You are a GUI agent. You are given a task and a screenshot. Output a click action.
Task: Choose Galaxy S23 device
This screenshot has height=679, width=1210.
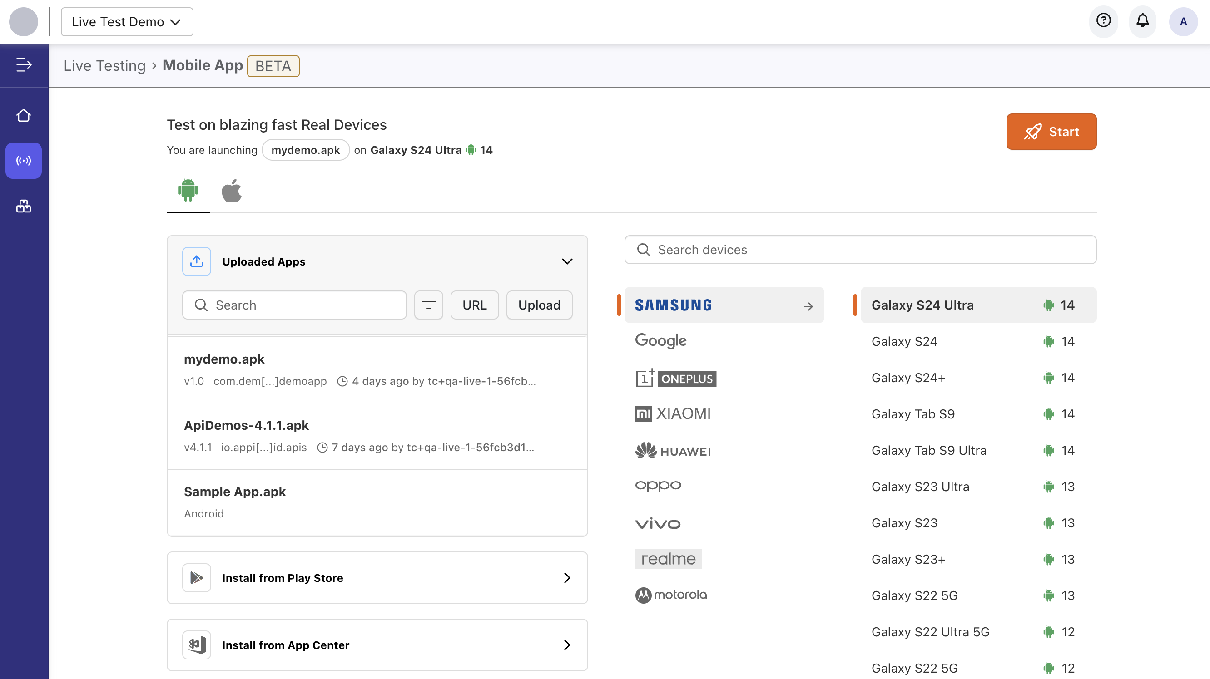pyautogui.click(x=978, y=523)
